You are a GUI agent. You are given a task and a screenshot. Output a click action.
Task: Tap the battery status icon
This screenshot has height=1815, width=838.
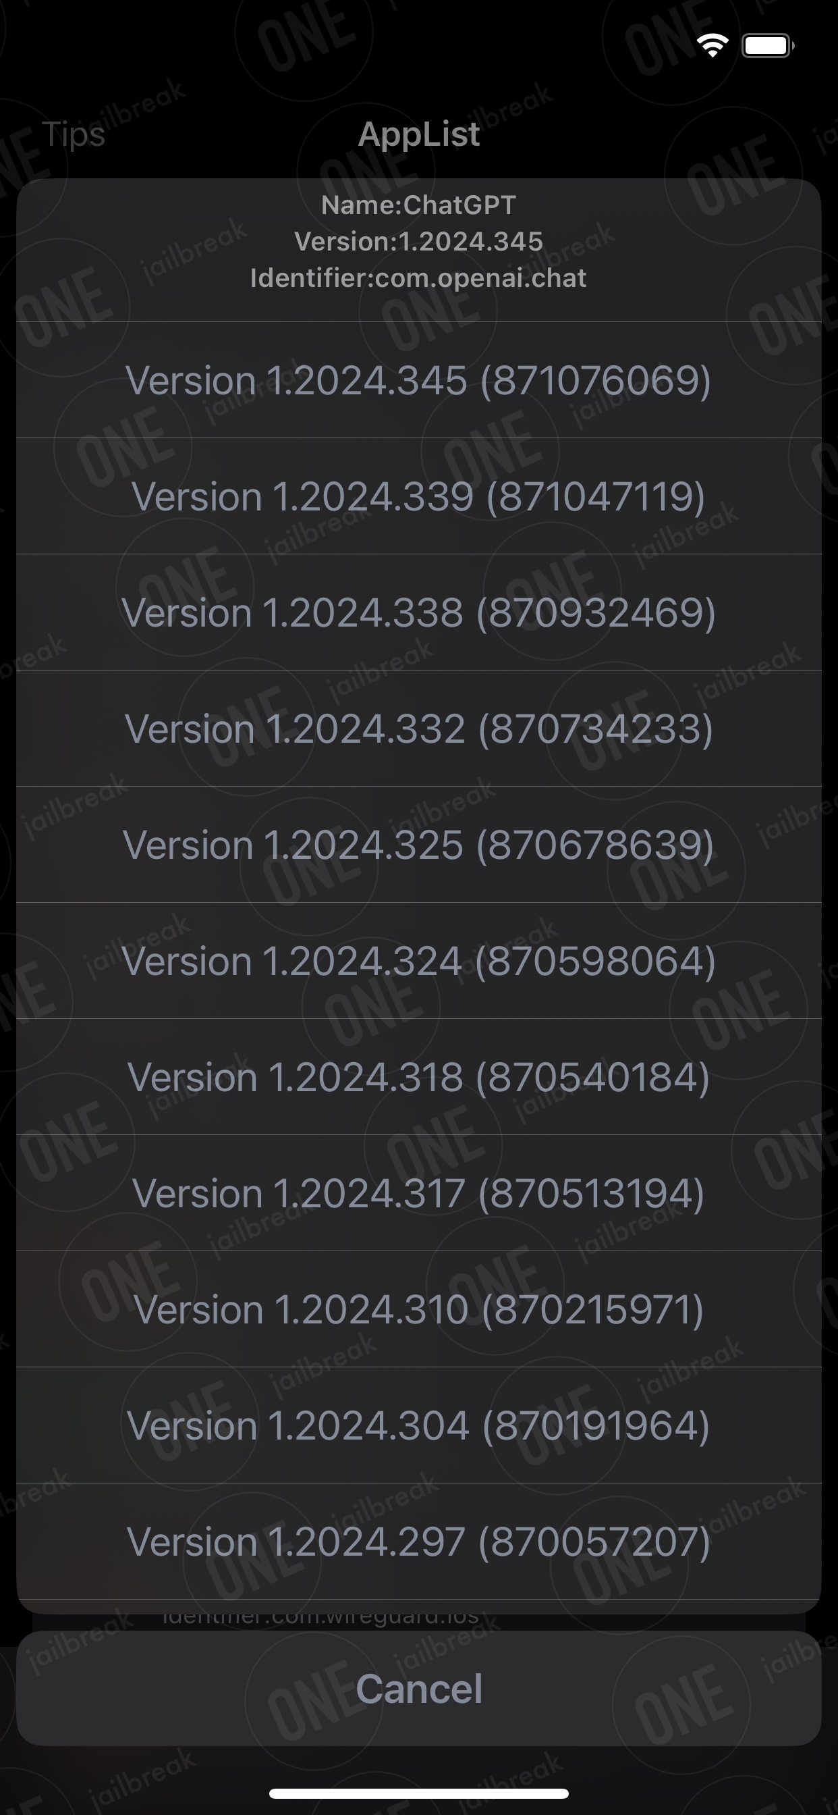(x=769, y=46)
